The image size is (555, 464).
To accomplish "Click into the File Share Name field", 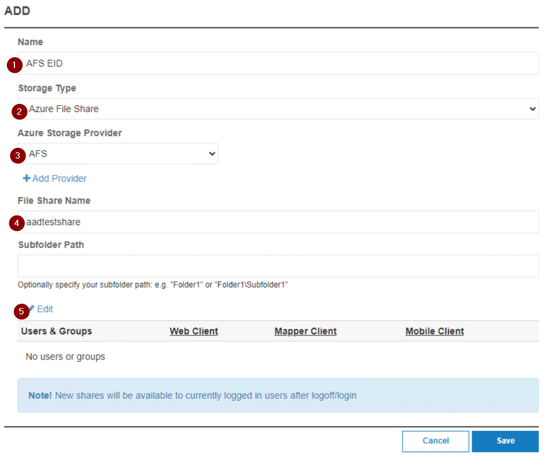I will click(278, 222).
